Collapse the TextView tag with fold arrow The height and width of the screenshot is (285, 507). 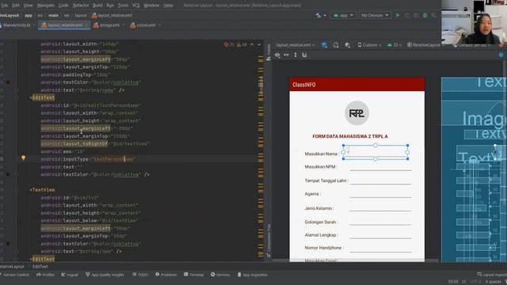pyautogui.click(x=16, y=190)
